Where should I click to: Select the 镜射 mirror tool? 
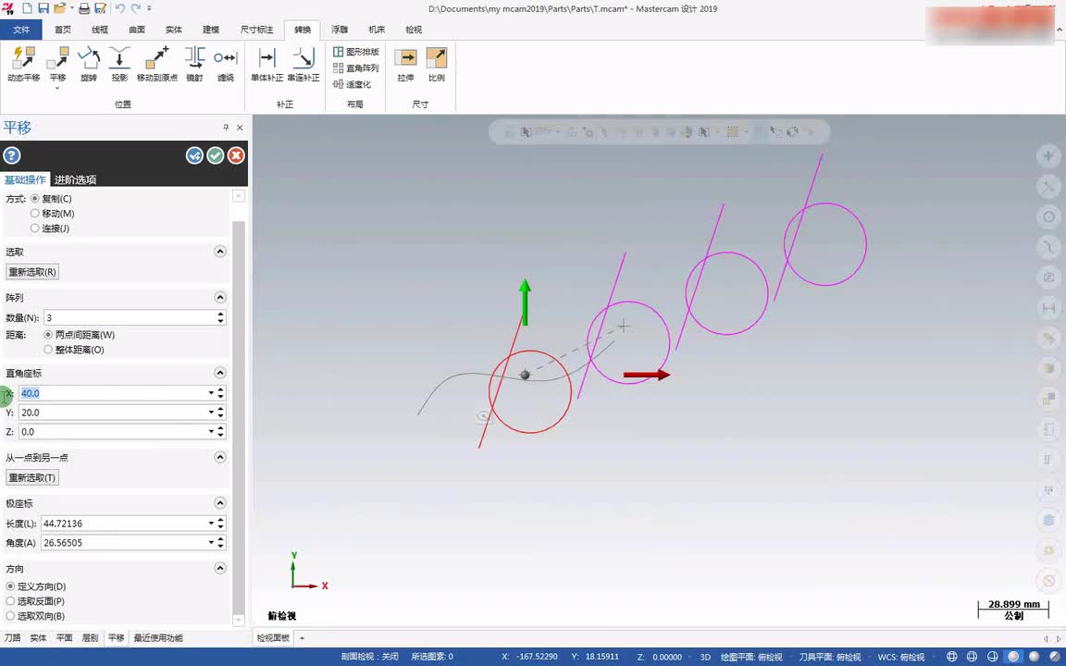click(194, 64)
